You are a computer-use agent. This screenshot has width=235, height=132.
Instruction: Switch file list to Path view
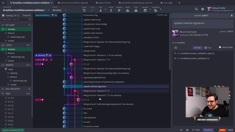[x=198, y=48]
